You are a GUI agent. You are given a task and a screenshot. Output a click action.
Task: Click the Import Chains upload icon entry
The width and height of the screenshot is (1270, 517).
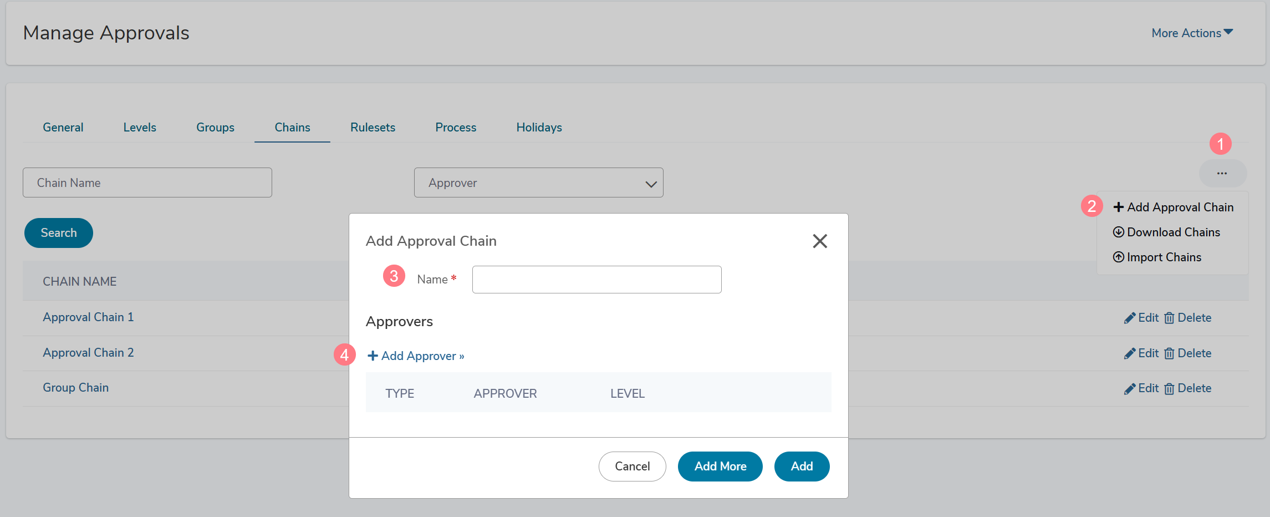pos(1157,257)
